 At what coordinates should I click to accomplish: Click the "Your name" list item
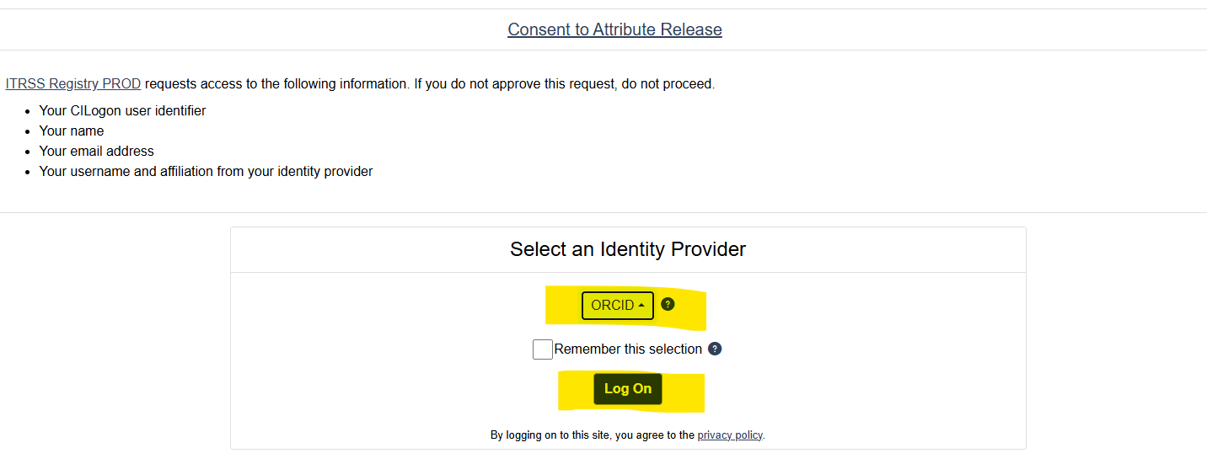72,131
